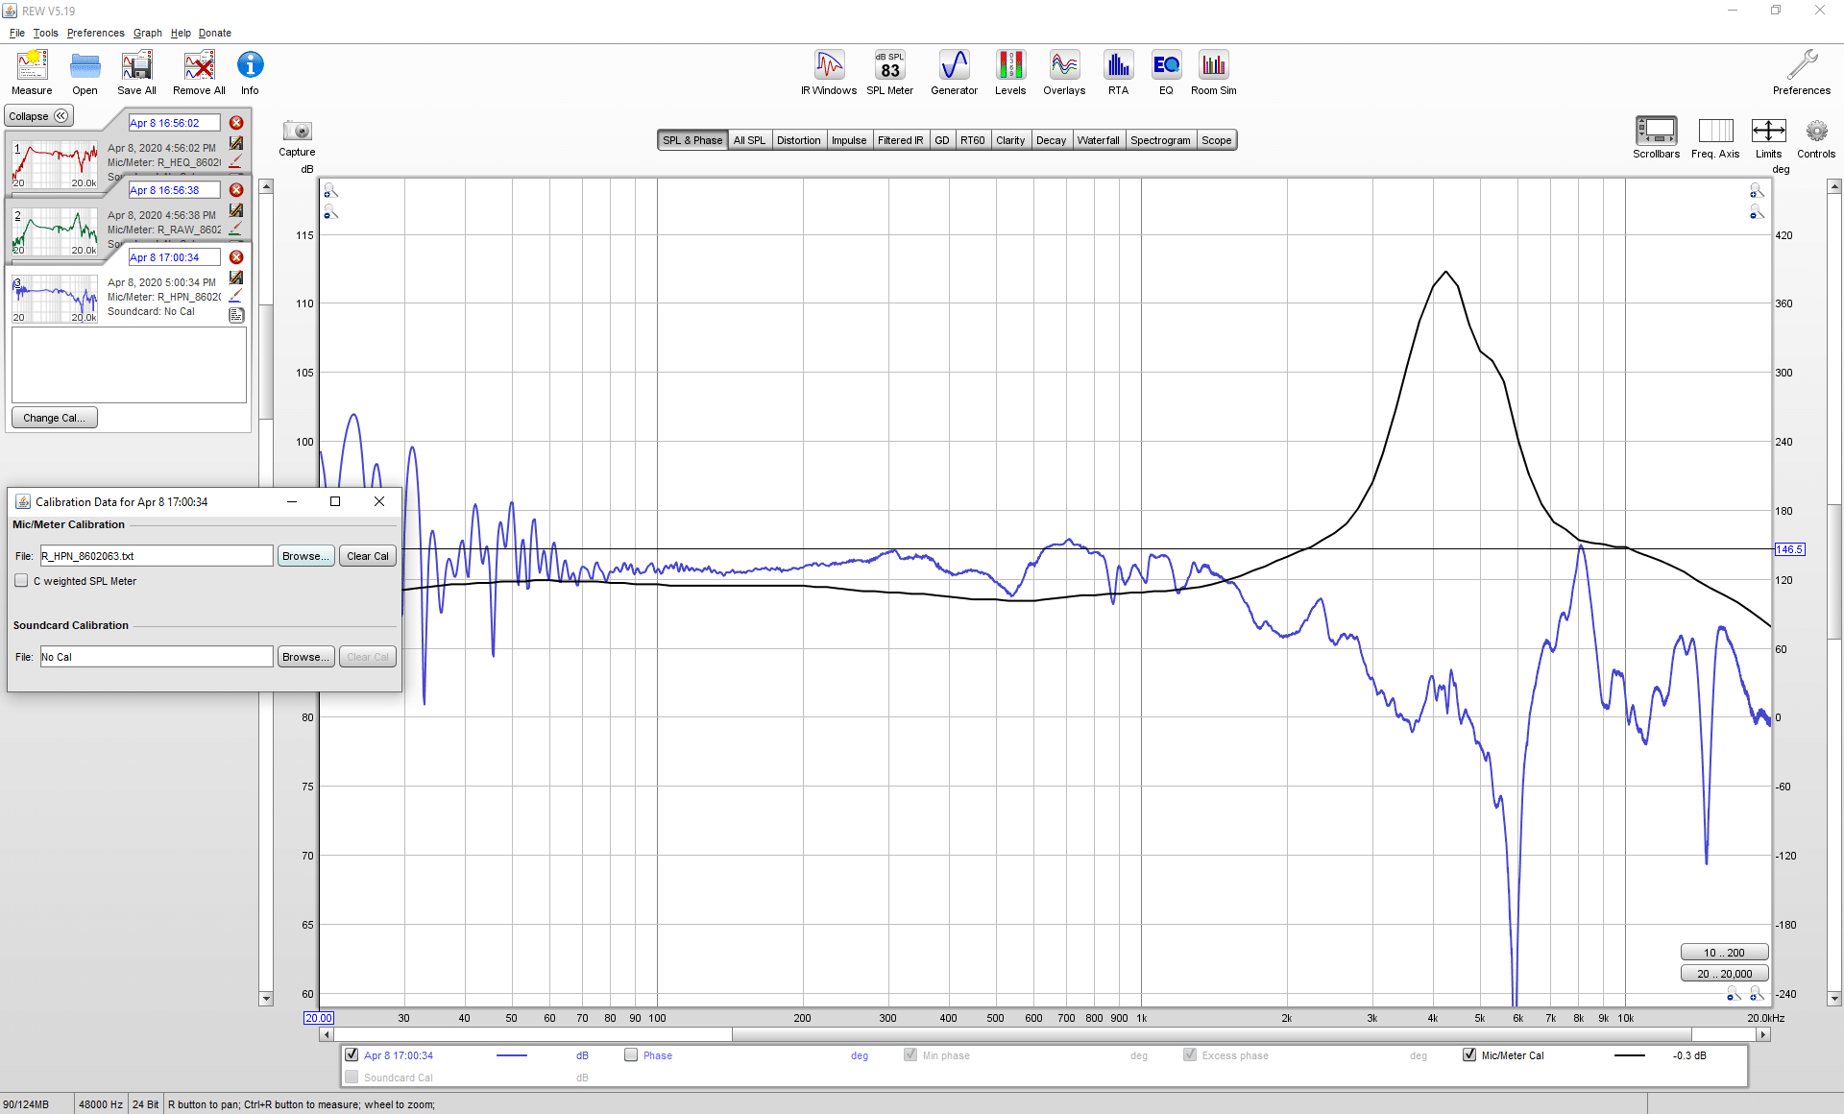
Task: Click the Measure toolbar icon
Action: coord(32,73)
